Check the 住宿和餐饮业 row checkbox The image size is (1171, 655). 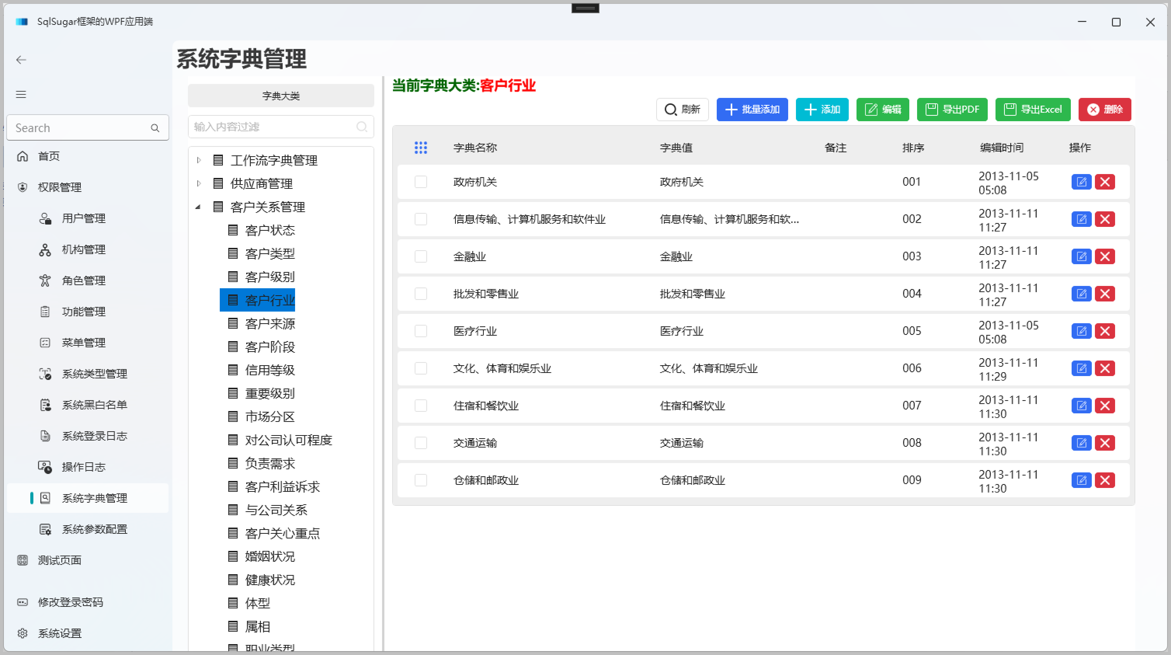coord(420,406)
